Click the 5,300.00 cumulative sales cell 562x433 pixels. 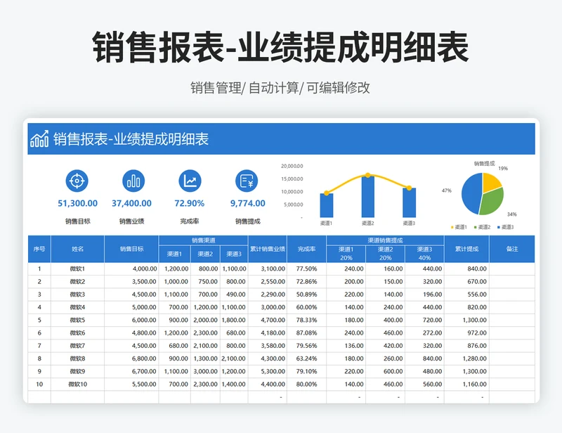(x=268, y=371)
